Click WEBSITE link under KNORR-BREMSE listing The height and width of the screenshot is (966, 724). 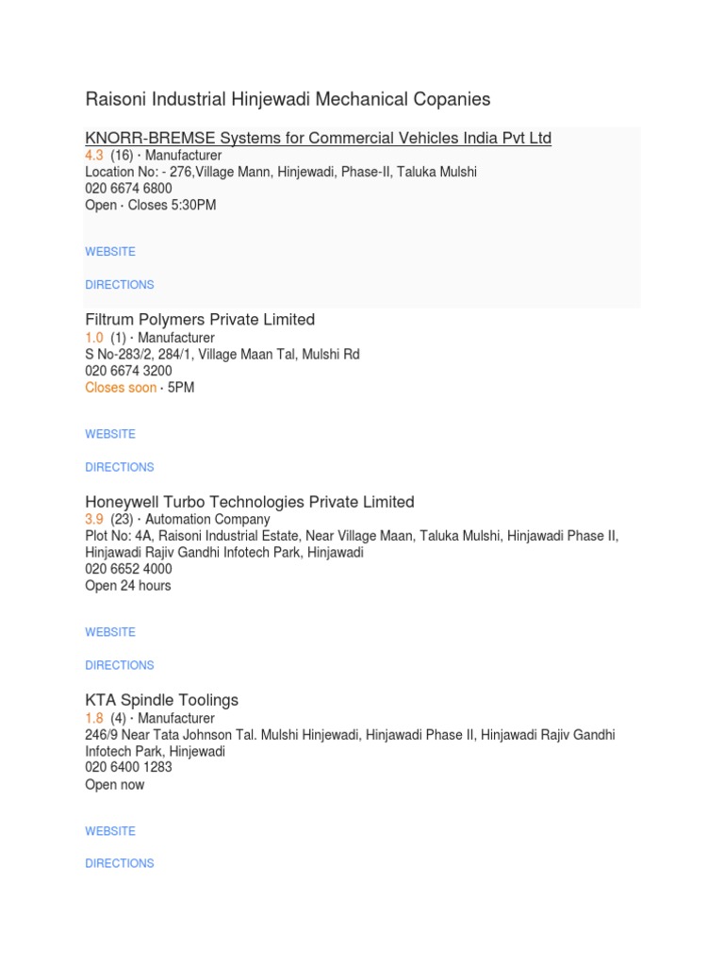[110, 252]
